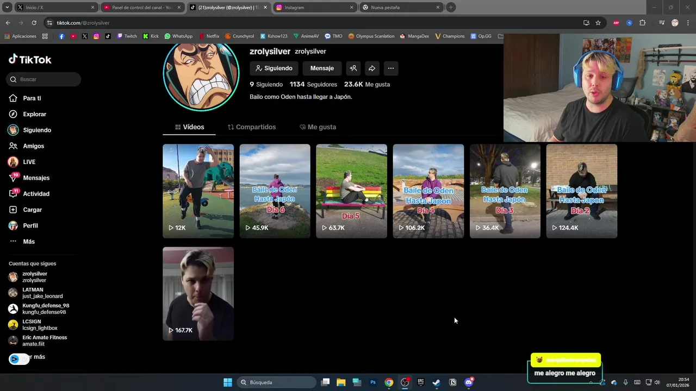Open Kungfu_defense_98 account
The width and height of the screenshot is (696, 391).
pyautogui.click(x=39, y=309)
